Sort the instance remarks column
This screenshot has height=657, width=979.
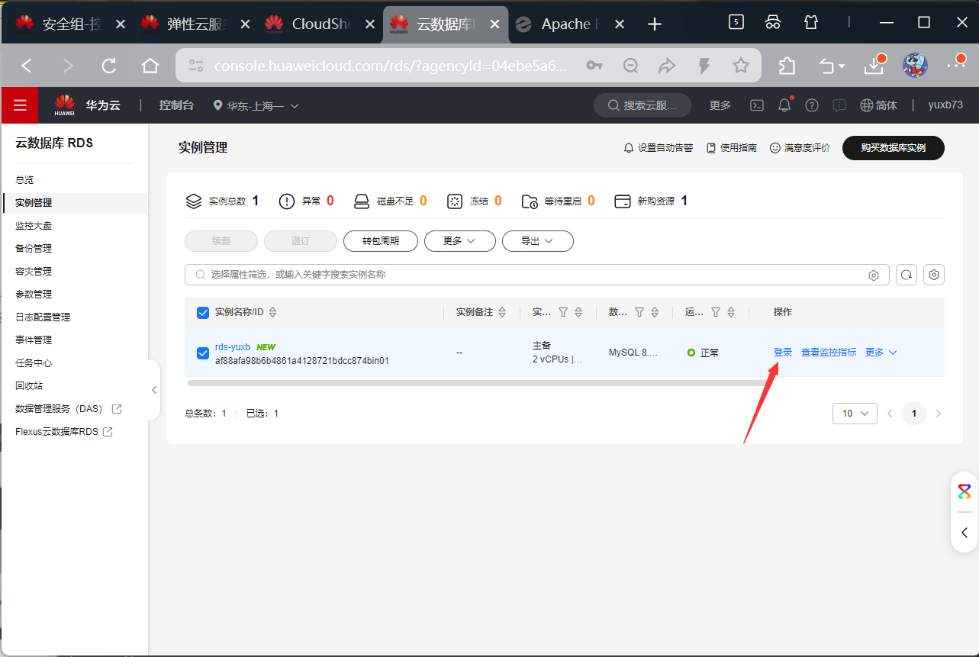tap(504, 312)
